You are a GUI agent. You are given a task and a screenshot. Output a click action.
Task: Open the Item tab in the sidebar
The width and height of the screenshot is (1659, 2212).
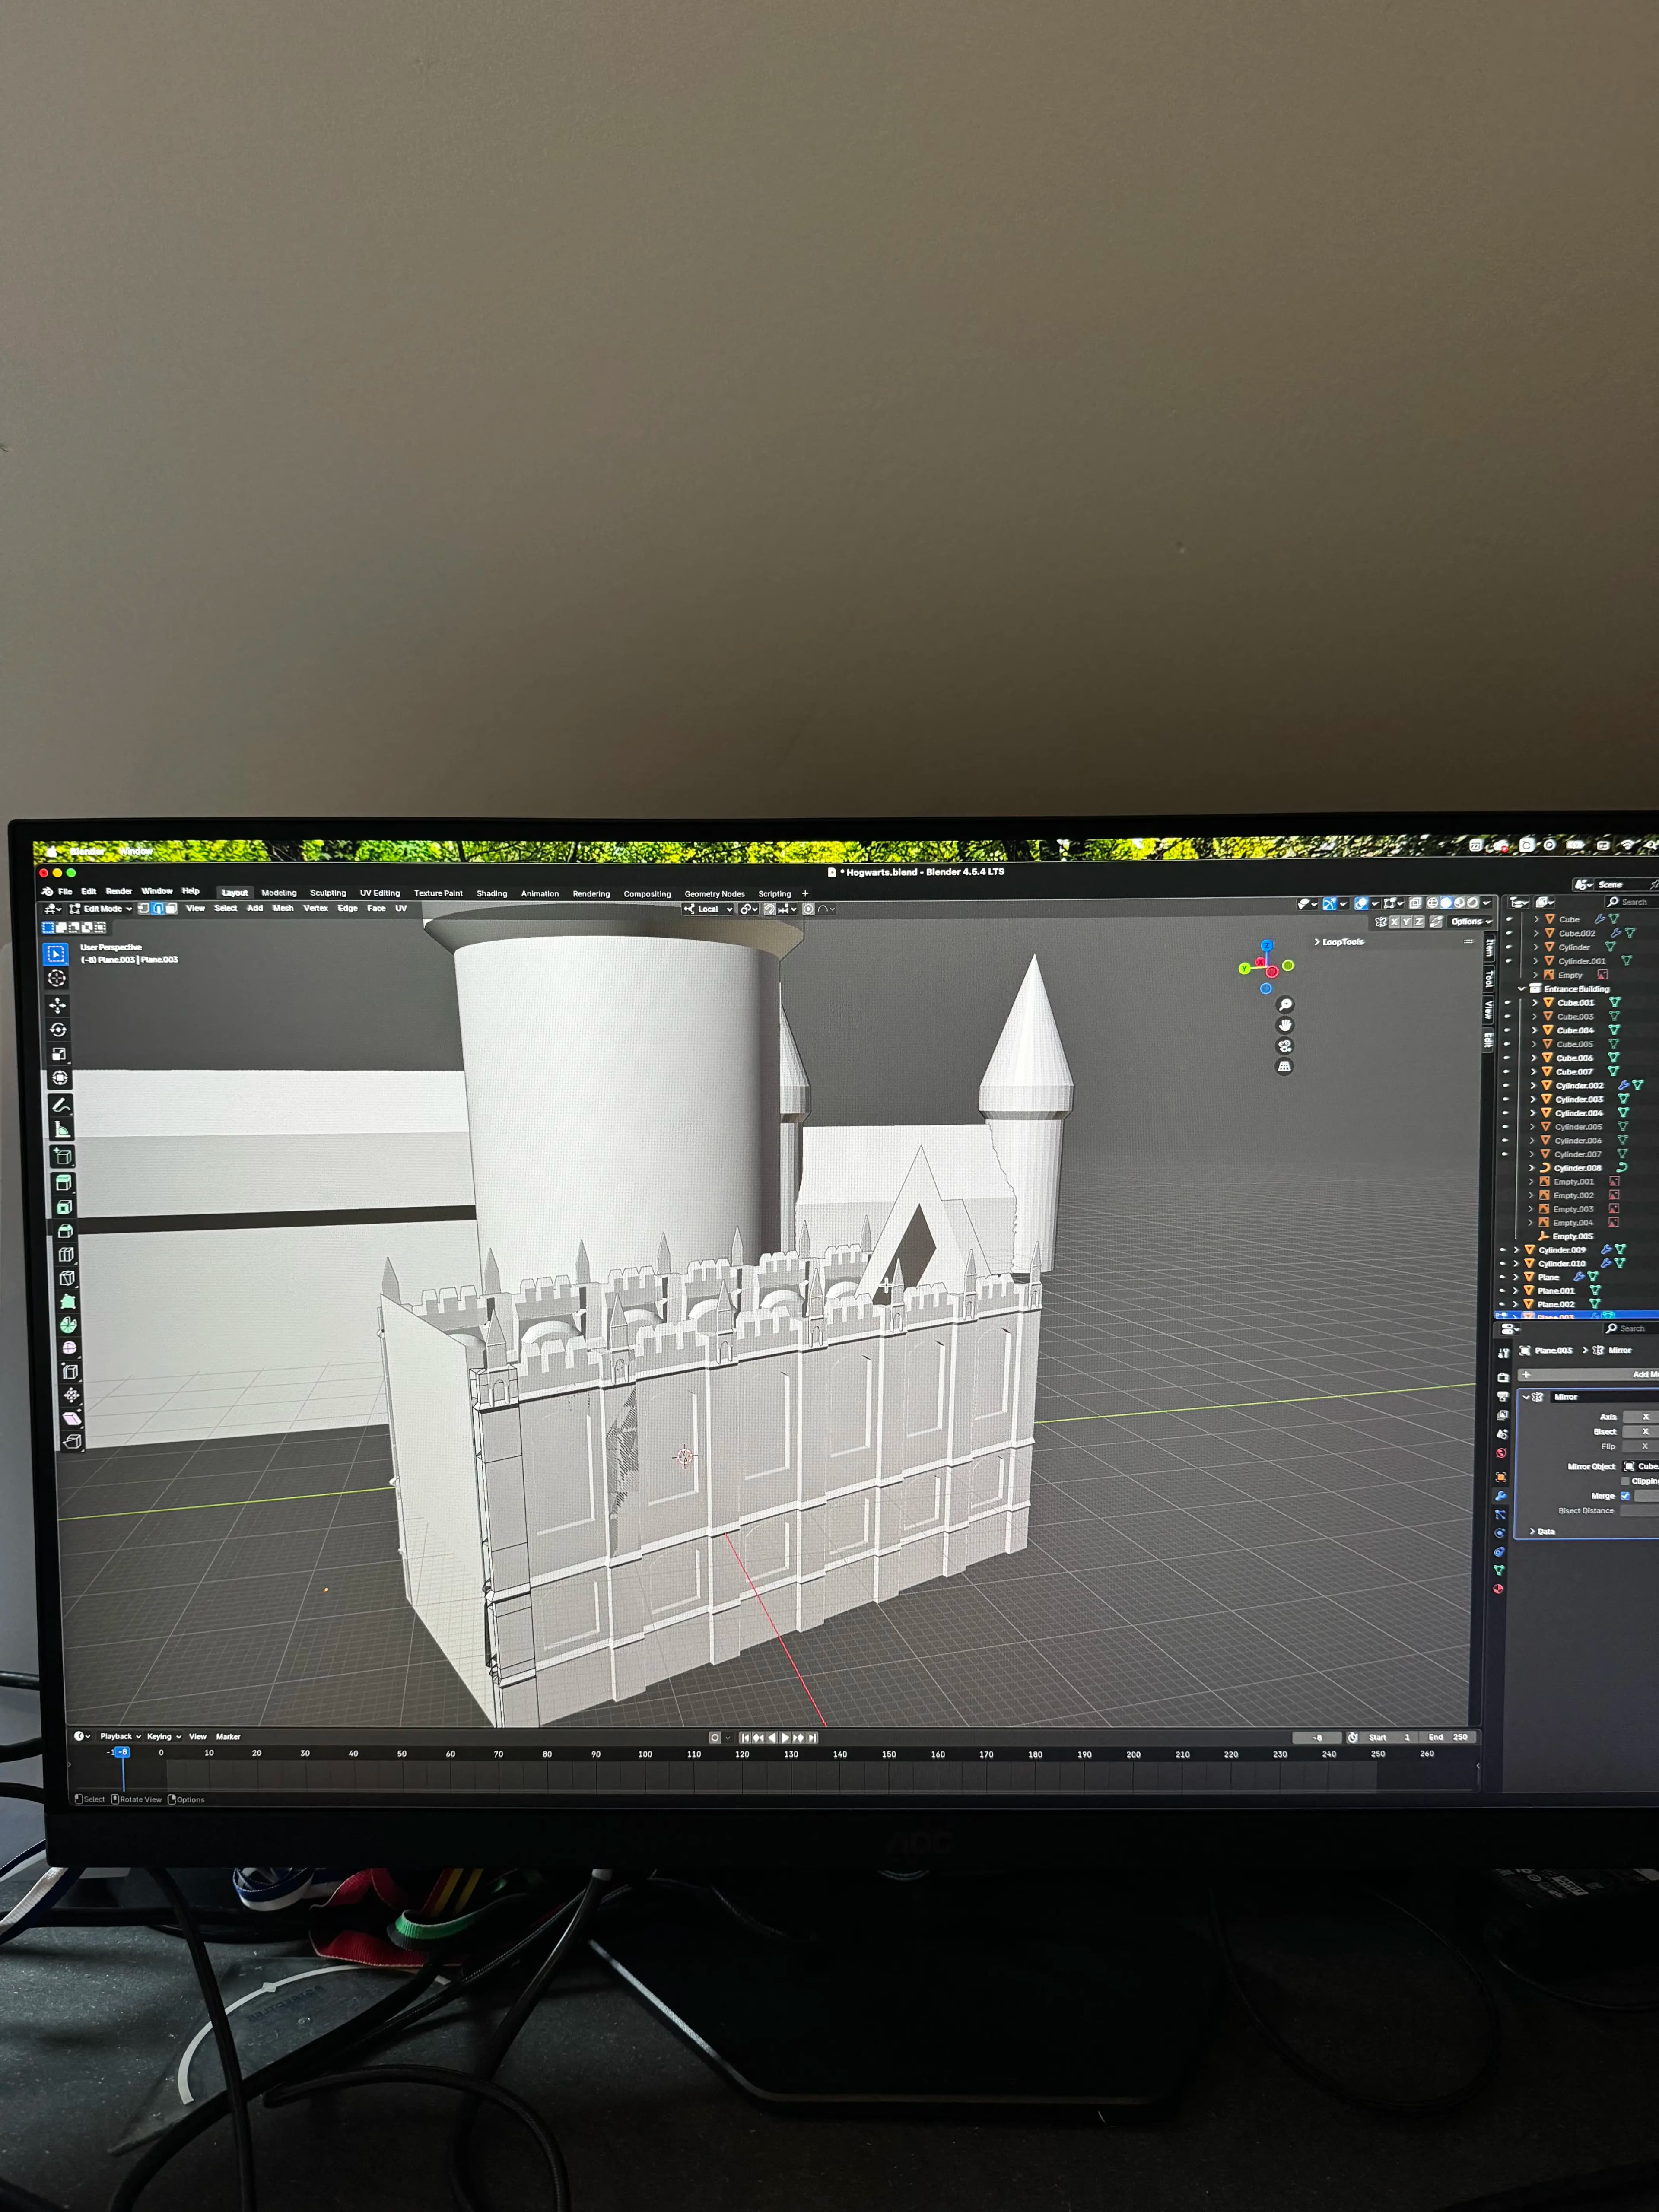1489,947
